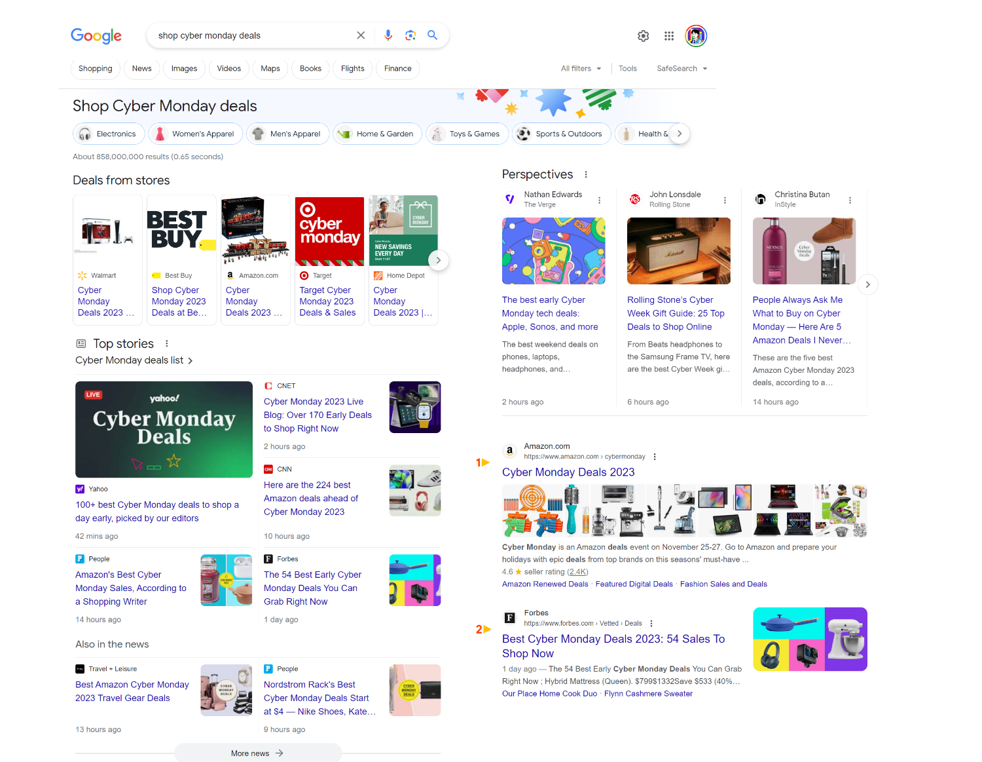Open Google Lens image search

pyautogui.click(x=410, y=35)
